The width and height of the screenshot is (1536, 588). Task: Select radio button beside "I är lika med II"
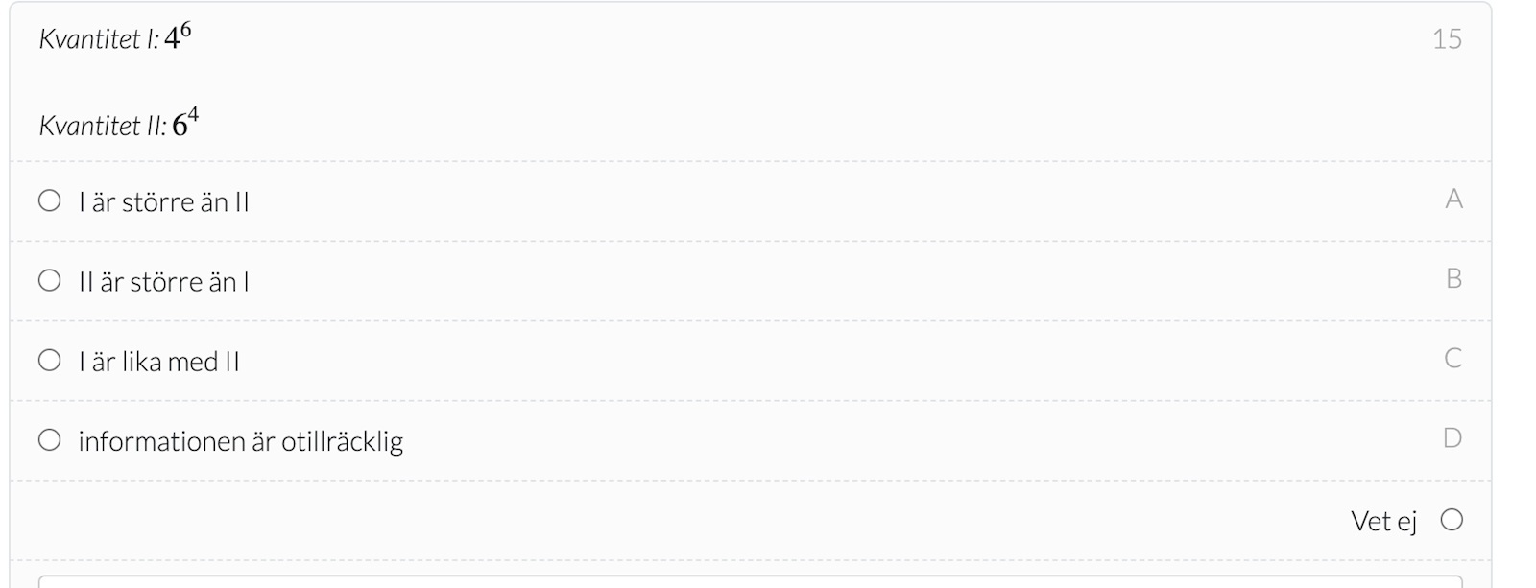pyautogui.click(x=49, y=360)
